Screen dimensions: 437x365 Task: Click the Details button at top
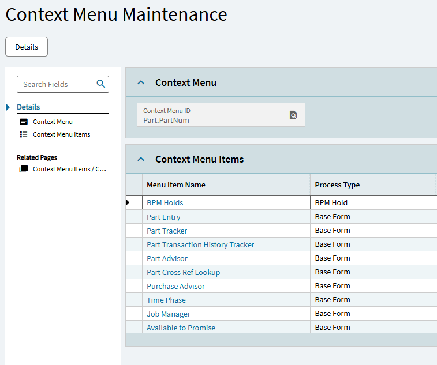coord(27,47)
